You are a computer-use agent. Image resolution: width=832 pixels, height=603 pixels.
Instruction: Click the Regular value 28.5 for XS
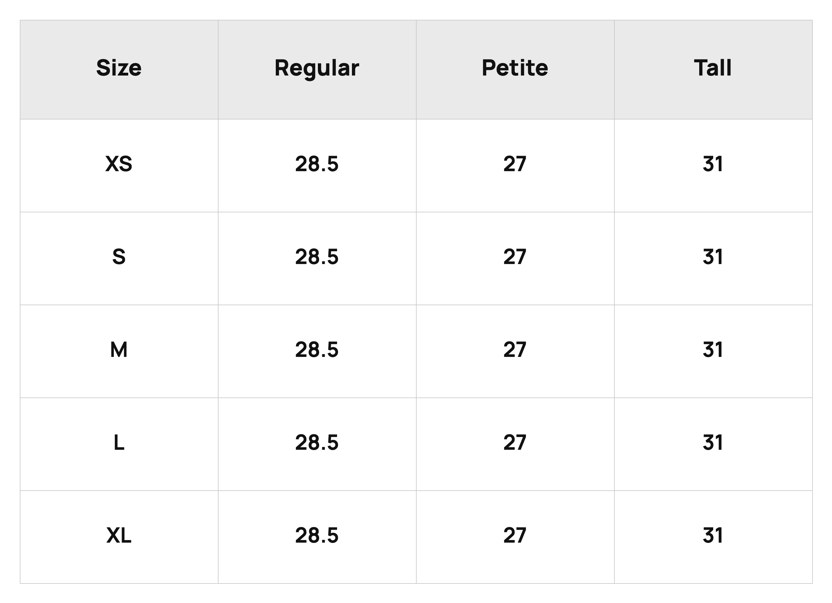click(x=317, y=163)
